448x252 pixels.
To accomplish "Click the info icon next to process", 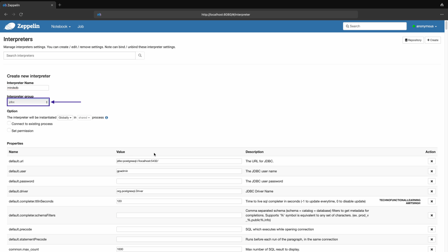I will point(106,118).
